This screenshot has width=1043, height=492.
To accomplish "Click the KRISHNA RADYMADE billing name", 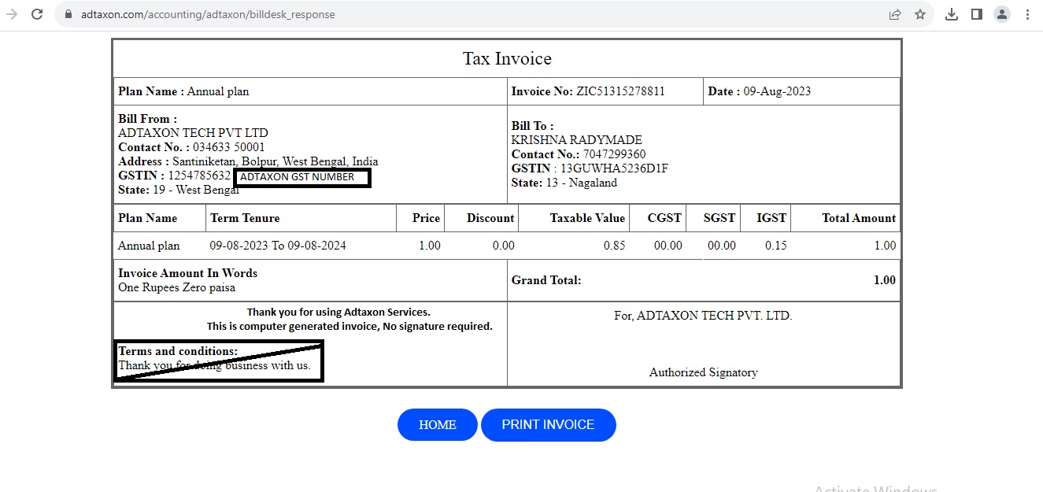I will [576, 140].
